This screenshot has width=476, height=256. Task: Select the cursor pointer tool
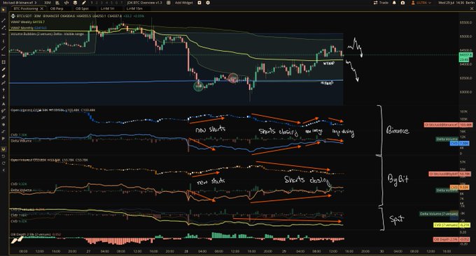[x=3, y=10]
